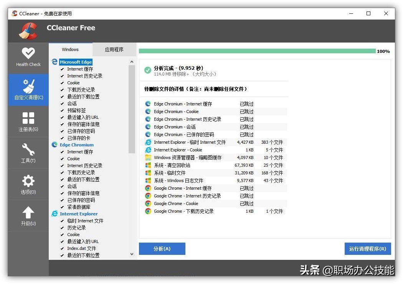Click the Google Chrome icon beside 下载历史记录 result
The width and height of the screenshot is (403, 284).
click(148, 211)
